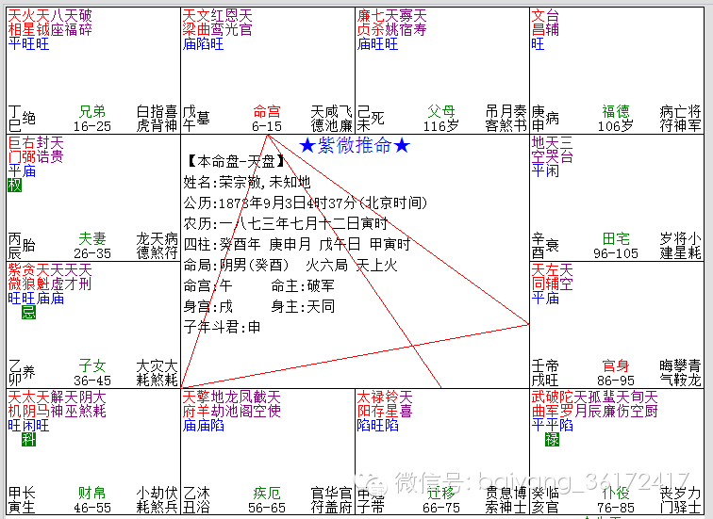This screenshot has height=519, width=713.
Task: Click the green 忌 transformation badge
Action: 28,312
